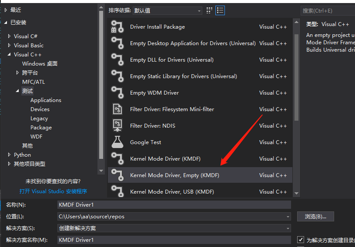Image resolution: width=355 pixels, height=247 pixels.
Task: Open the 排序依据 默认值 dropdown
Action: (x=167, y=10)
